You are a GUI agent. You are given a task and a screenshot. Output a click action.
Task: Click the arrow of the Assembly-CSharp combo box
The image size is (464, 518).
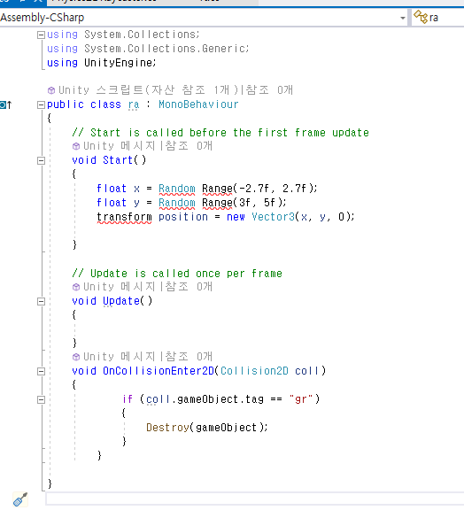point(403,18)
